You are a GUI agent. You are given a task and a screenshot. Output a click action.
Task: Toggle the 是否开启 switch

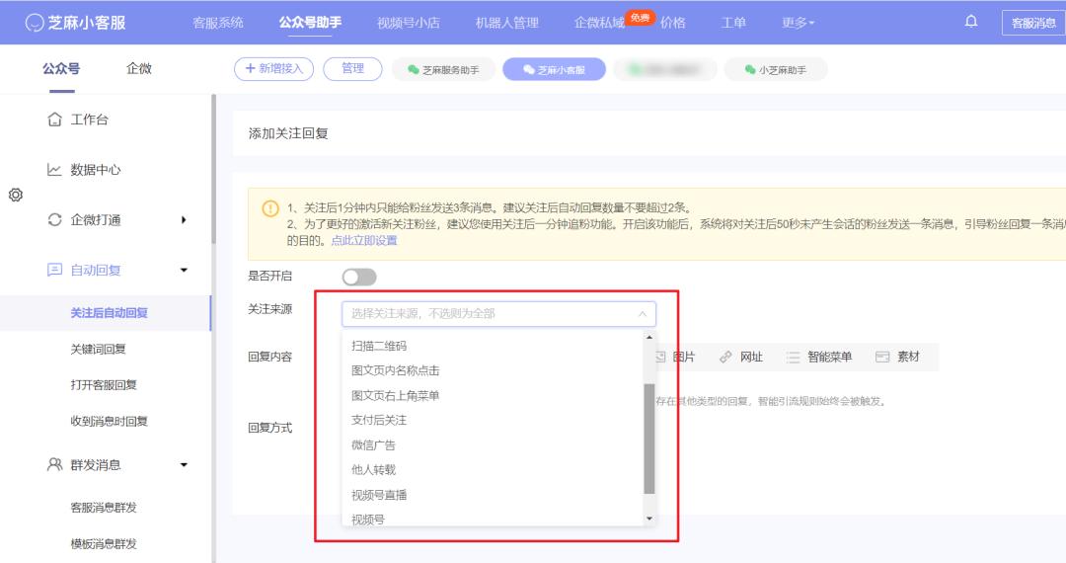pyautogui.click(x=359, y=277)
